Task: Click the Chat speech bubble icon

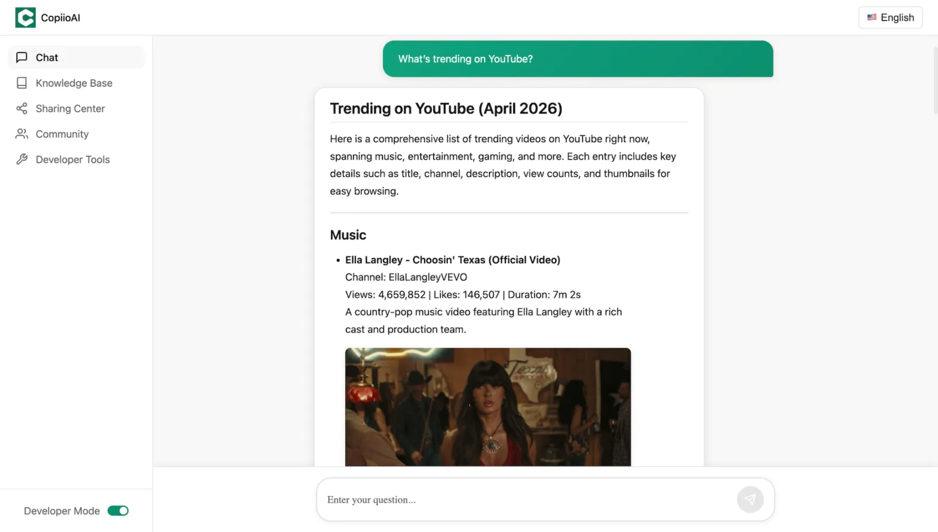Action: coord(22,57)
